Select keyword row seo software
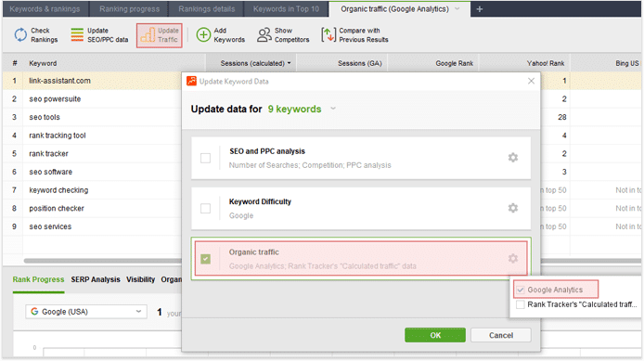Image resolution: width=644 pixels, height=361 pixels. [92, 172]
